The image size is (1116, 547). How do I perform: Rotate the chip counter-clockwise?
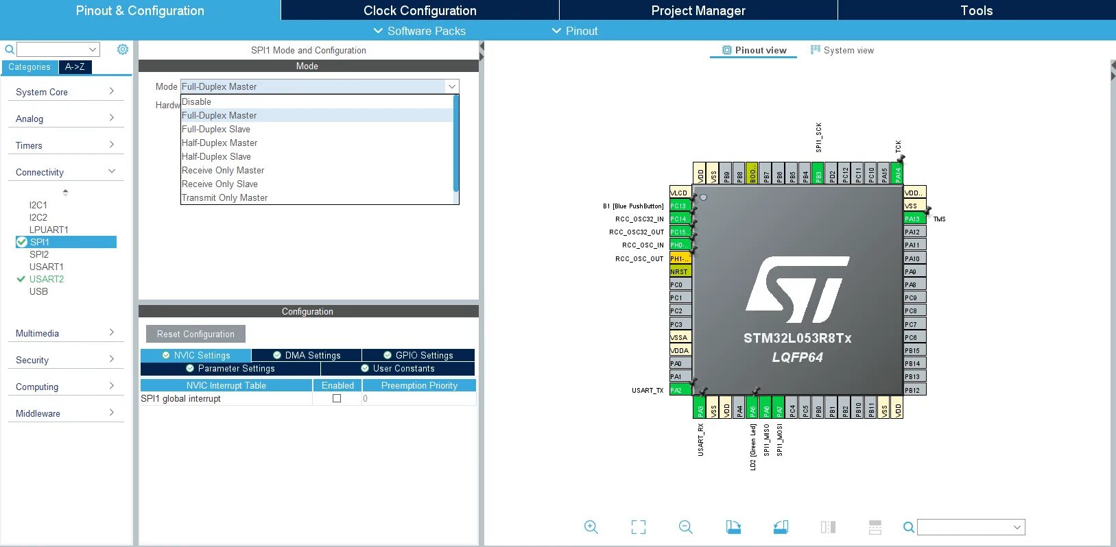[x=781, y=527]
